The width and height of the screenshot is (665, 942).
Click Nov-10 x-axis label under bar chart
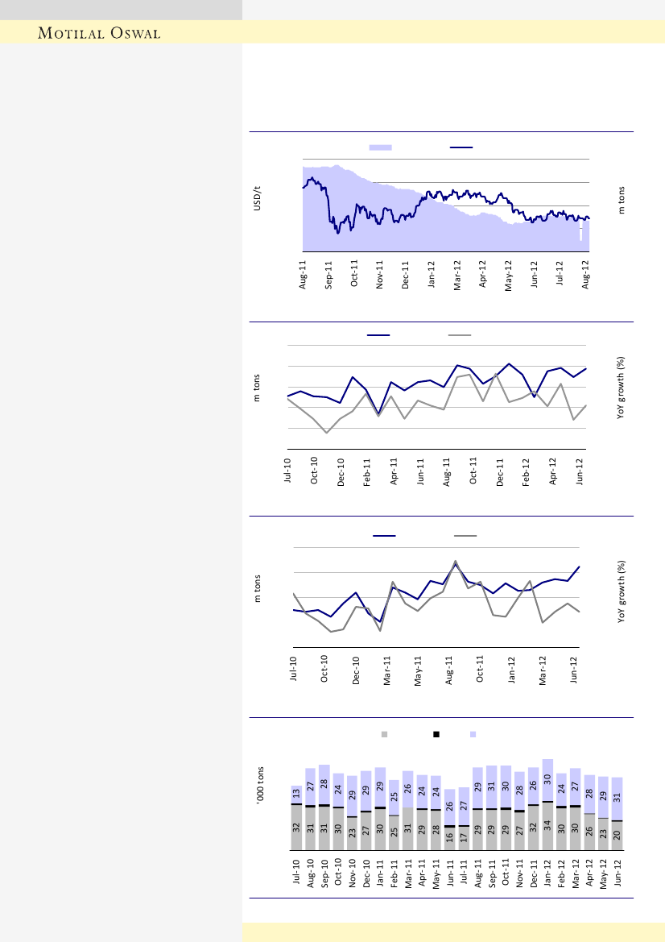coord(352,872)
